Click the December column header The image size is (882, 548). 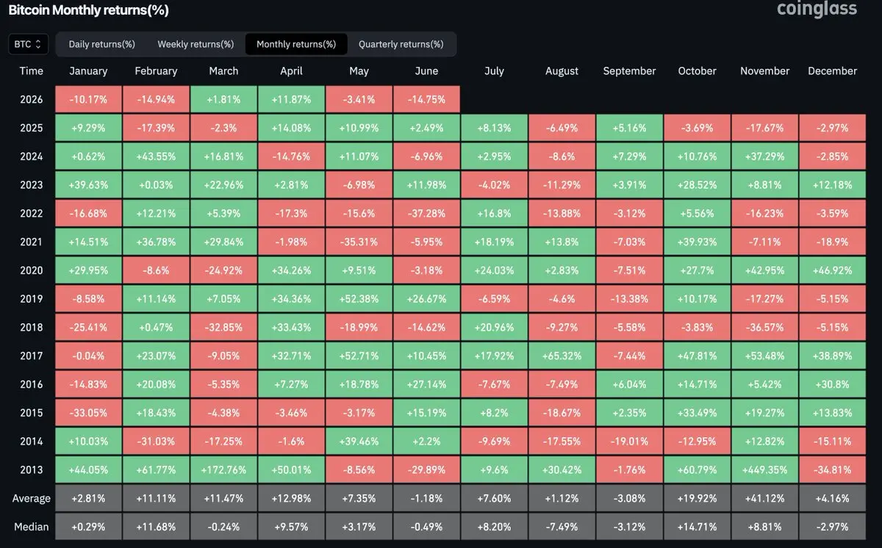coord(832,71)
